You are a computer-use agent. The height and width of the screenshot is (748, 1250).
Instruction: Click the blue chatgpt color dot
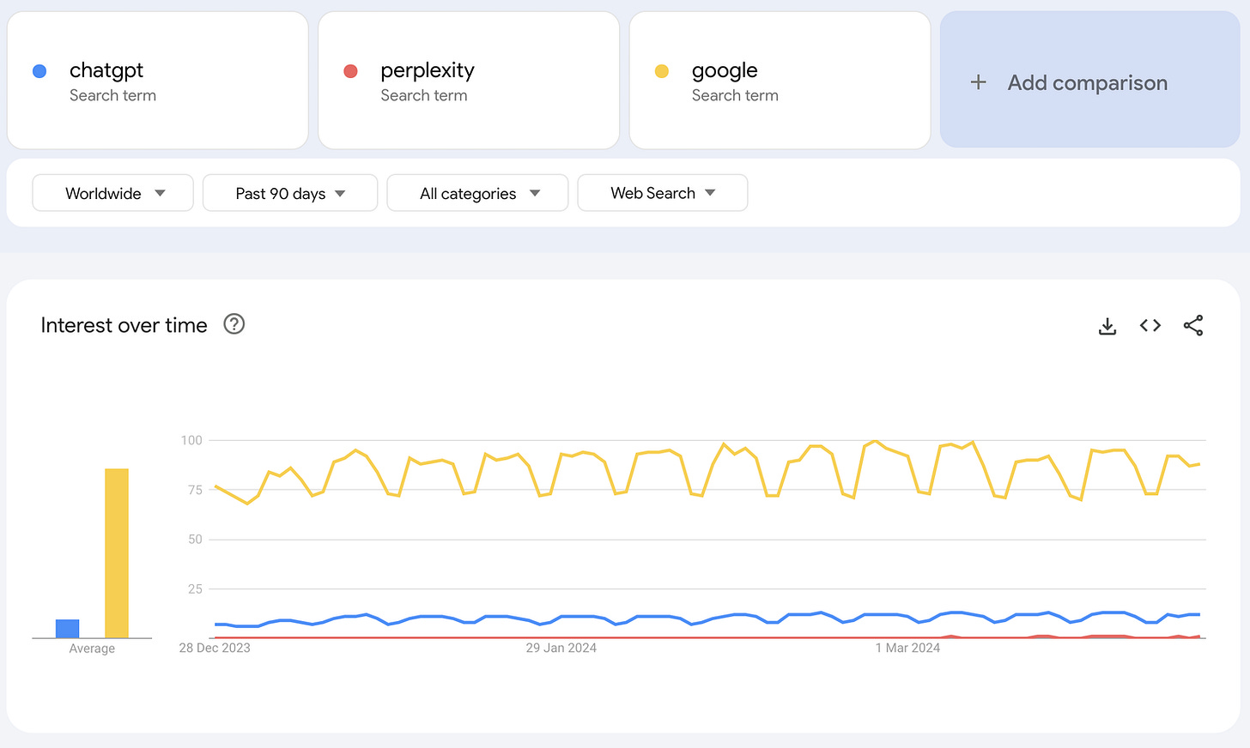[x=39, y=71]
